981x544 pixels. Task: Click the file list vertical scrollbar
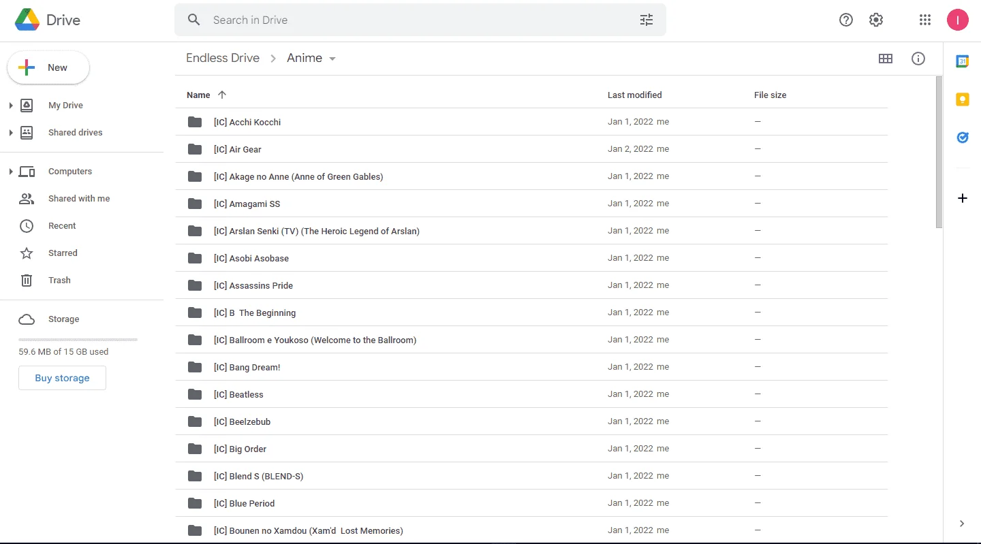(x=939, y=152)
